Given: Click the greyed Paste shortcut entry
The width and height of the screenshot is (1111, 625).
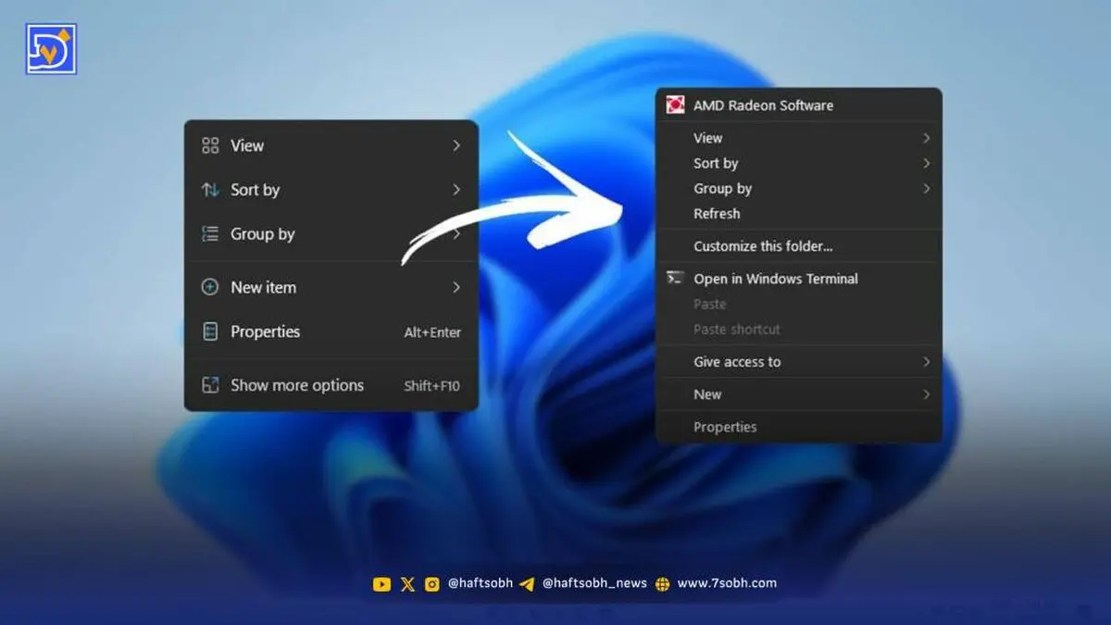Looking at the screenshot, I should 798,329.
